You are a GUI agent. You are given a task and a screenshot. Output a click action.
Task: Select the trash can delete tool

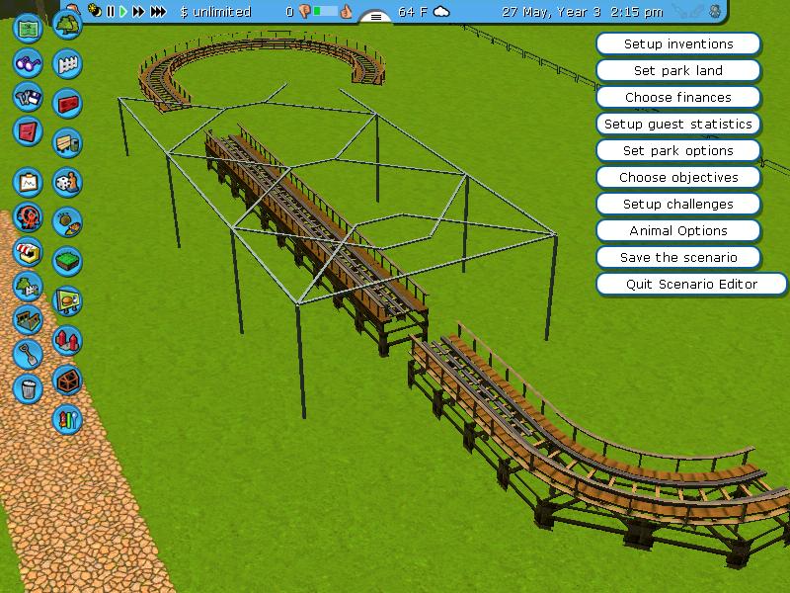point(28,388)
